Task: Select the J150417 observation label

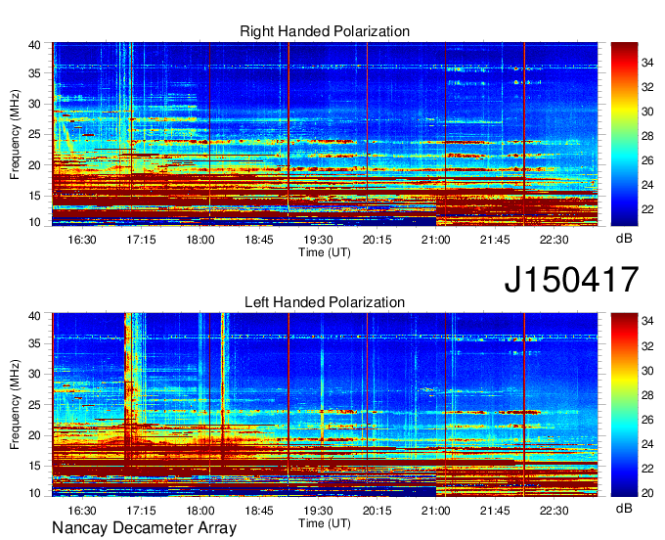Action: [571, 280]
